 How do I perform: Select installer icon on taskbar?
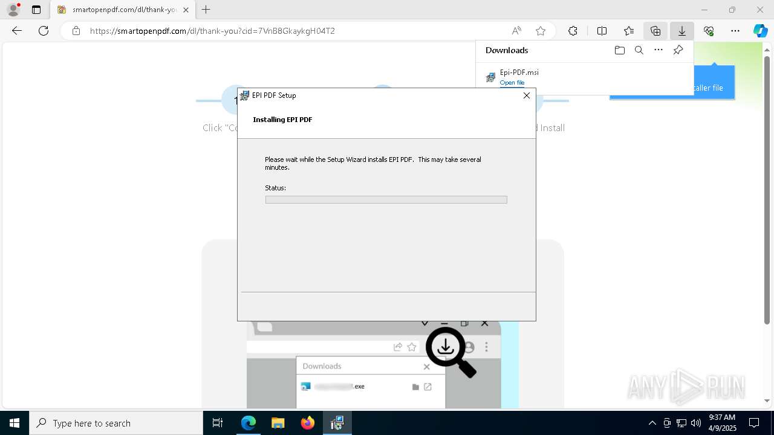tap(337, 423)
